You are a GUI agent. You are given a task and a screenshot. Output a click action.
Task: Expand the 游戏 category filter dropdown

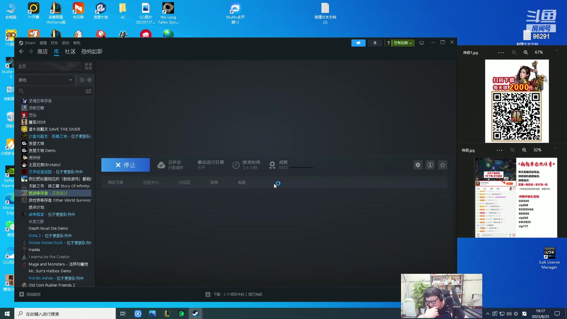pyautogui.click(x=45, y=80)
